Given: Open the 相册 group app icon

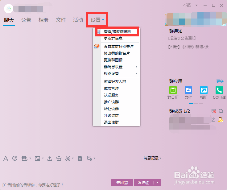Looking at the screenshot, I should 204,90.
